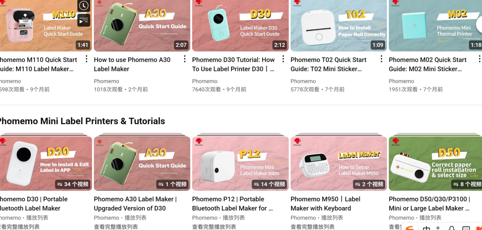Click playlist count badge on D30 playlist
The height and width of the screenshot is (230, 482).
coord(73,184)
